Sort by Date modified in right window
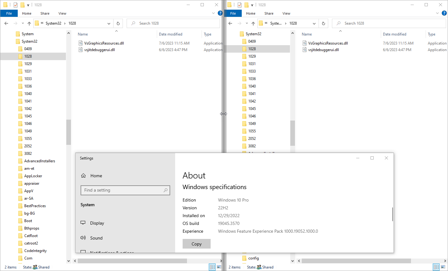 pos(394,34)
